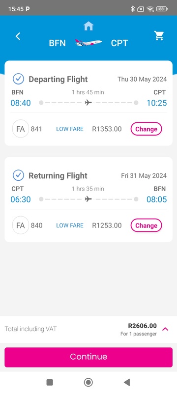Open the shopping cart
The width and height of the screenshot is (177, 393).
159,36
